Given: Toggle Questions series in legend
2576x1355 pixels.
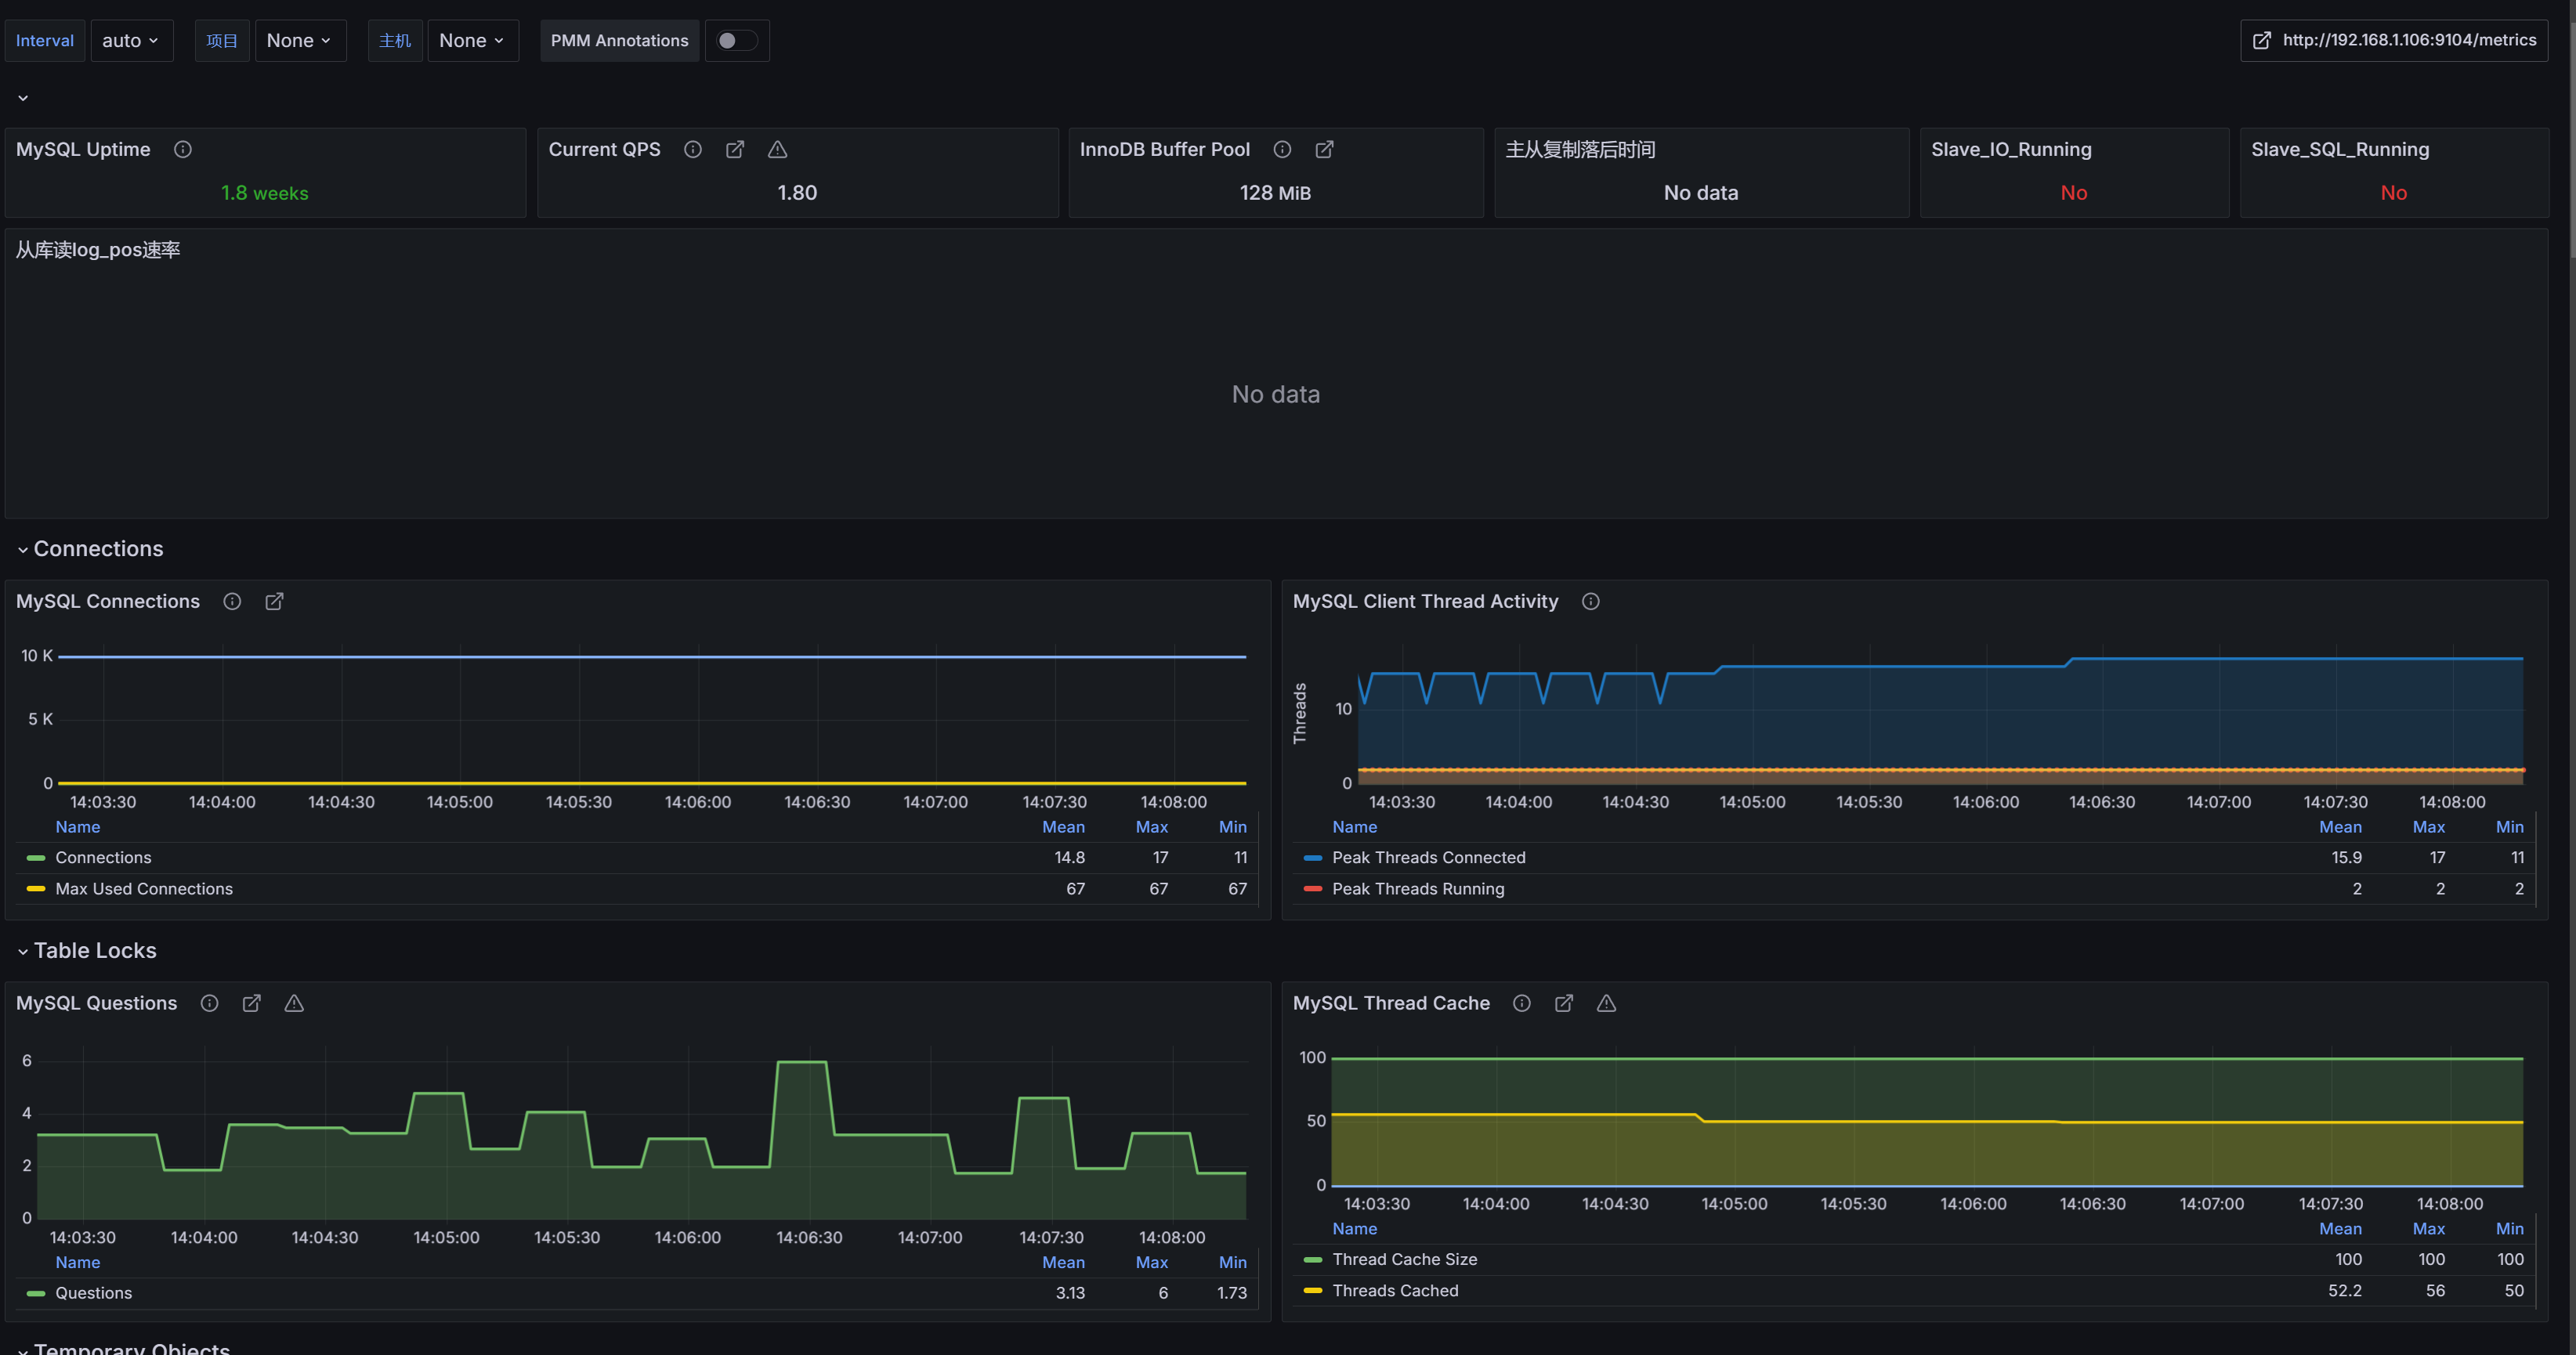Looking at the screenshot, I should tap(94, 1293).
